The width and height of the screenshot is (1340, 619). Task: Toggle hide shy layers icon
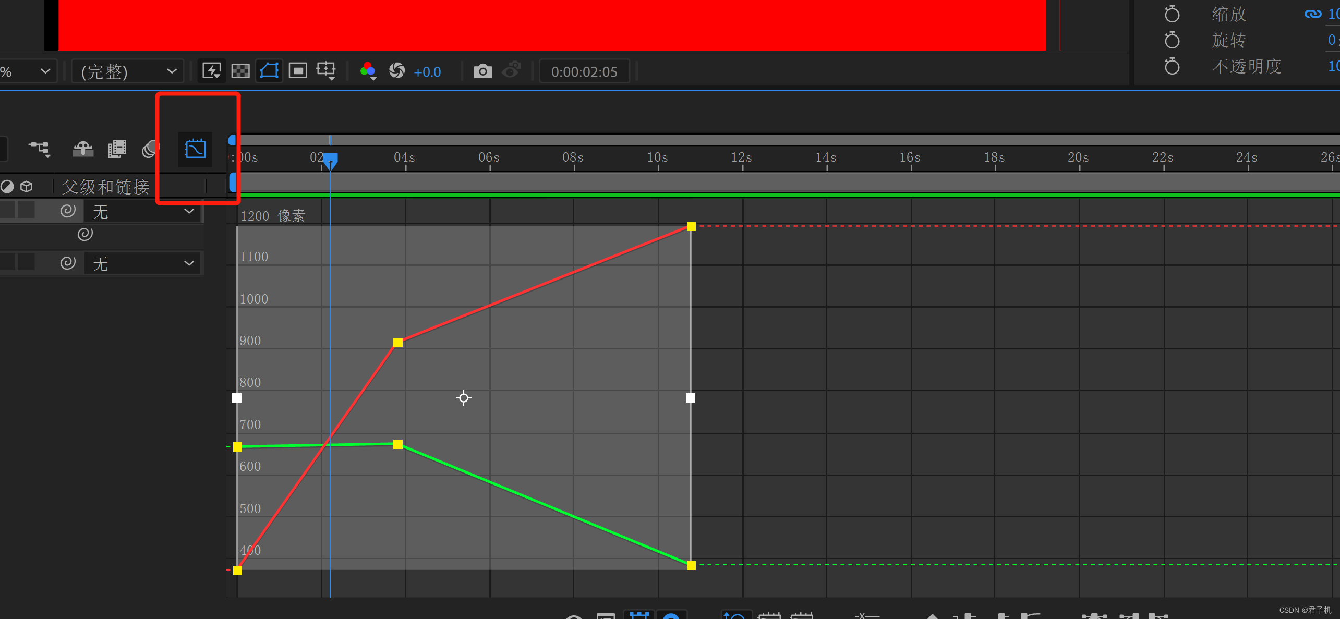tap(83, 150)
